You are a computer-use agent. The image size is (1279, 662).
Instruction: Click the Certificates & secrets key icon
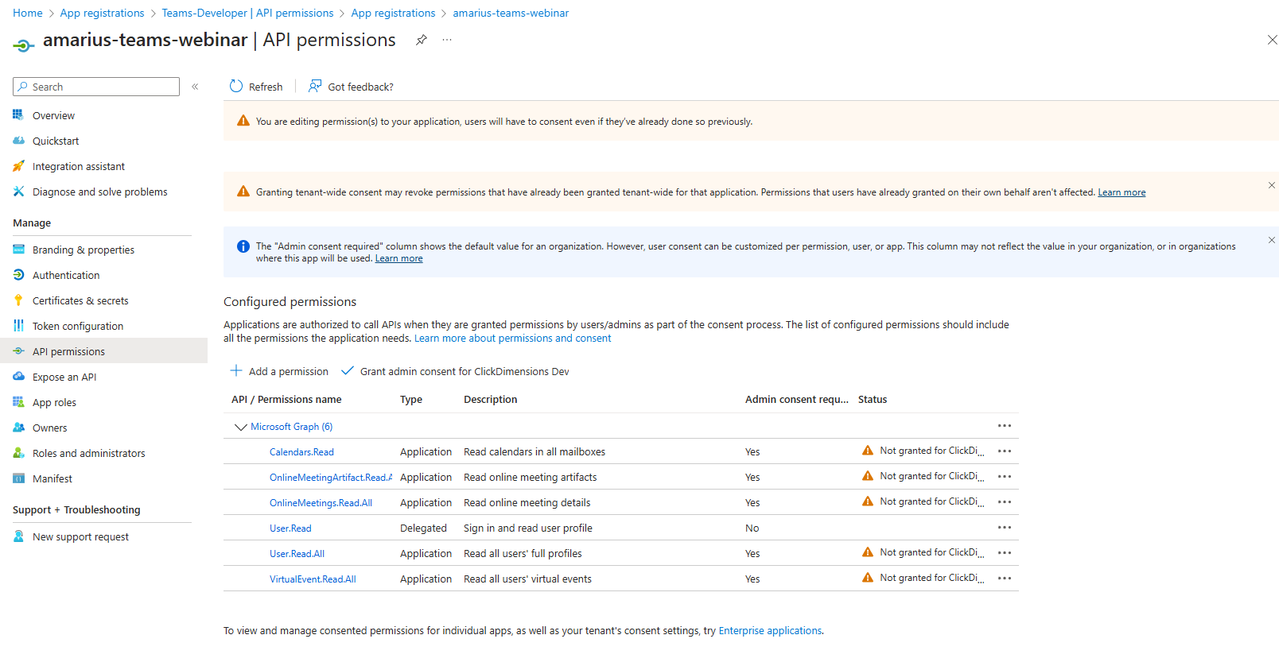pyautogui.click(x=18, y=300)
